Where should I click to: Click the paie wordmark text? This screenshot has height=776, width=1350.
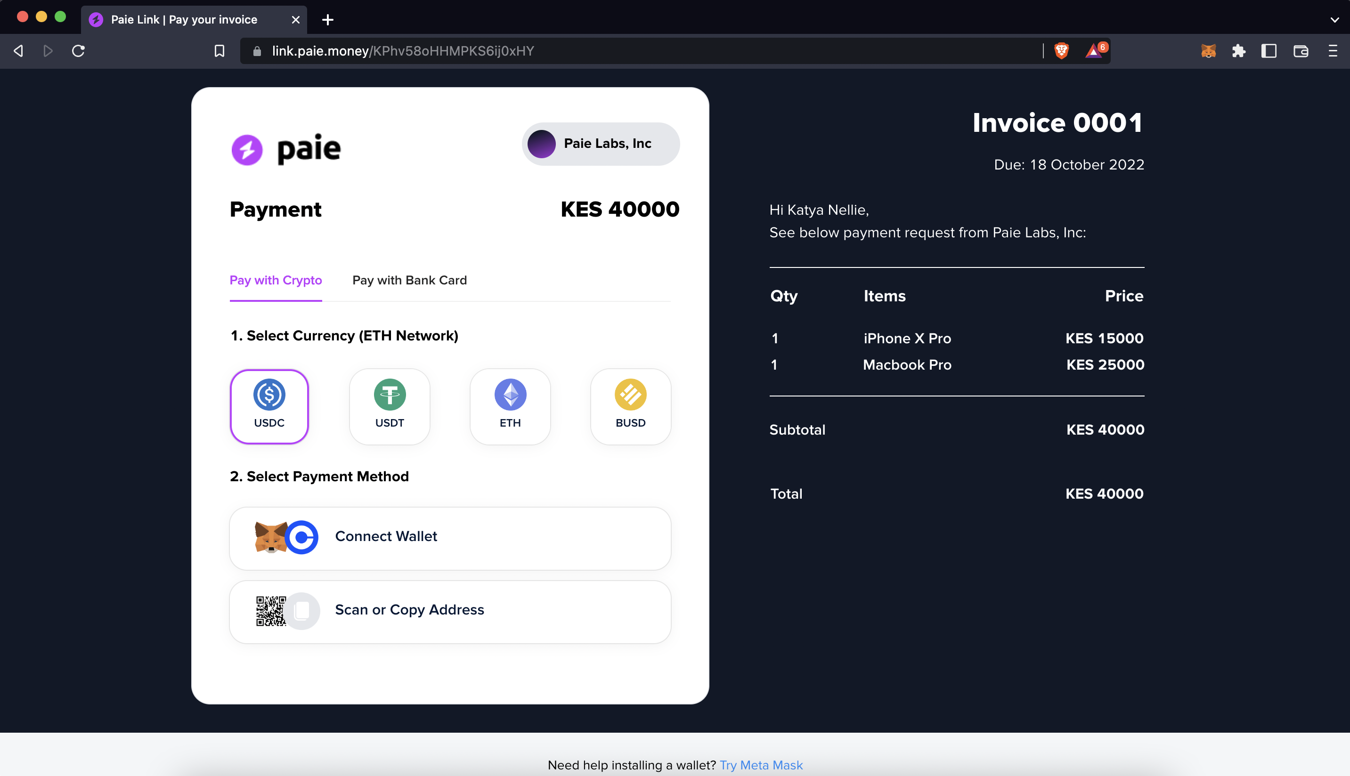pyautogui.click(x=309, y=149)
